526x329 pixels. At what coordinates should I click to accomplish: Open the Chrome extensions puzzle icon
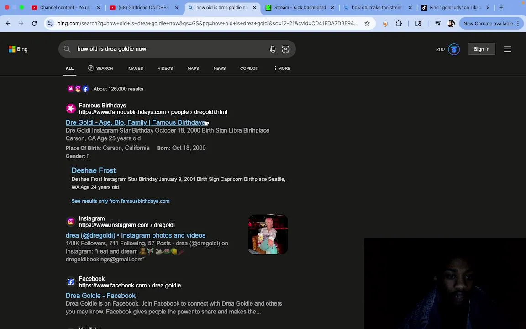coord(399,23)
